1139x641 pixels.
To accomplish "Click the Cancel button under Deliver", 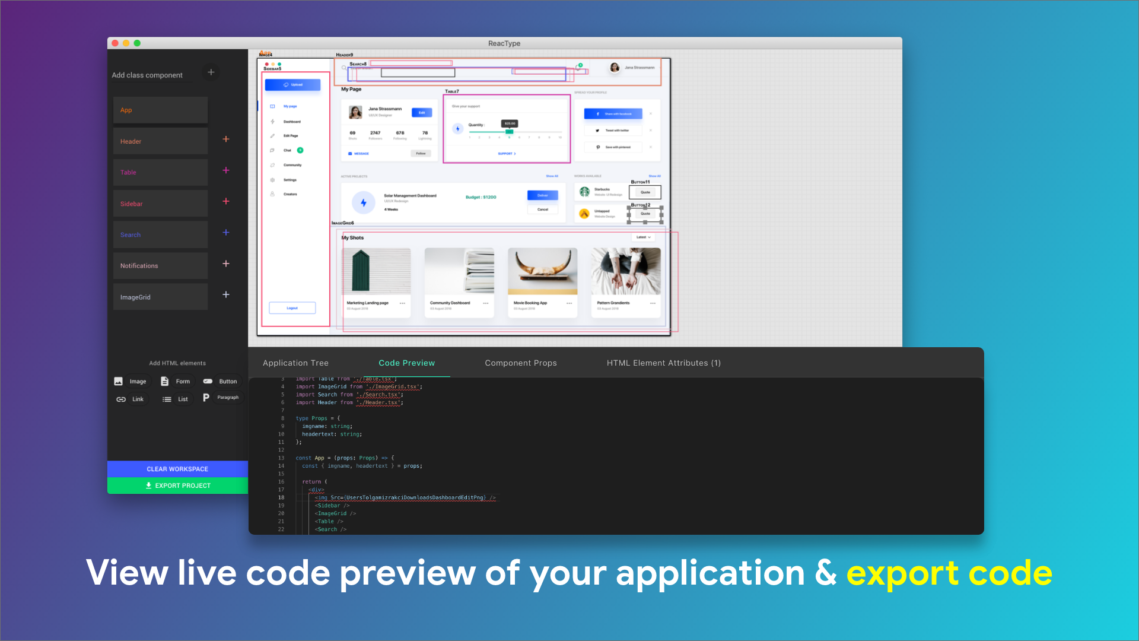I will coord(543,210).
